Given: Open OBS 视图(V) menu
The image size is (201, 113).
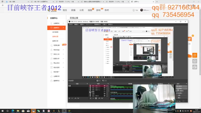Looking at the screenshot, I should [82, 24].
